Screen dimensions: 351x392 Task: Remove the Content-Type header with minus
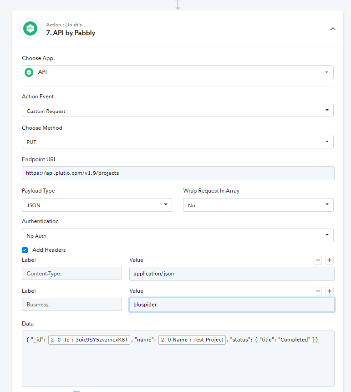point(318,260)
